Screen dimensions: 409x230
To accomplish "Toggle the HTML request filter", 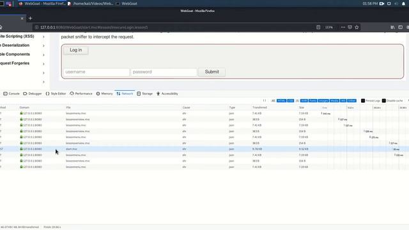I will click(x=281, y=101).
